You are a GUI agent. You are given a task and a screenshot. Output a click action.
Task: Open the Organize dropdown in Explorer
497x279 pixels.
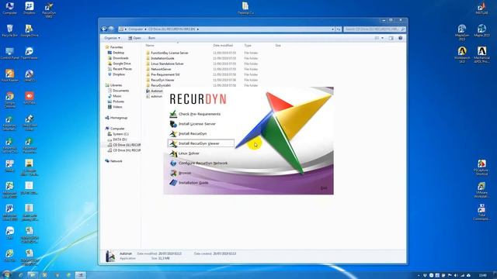(x=112, y=38)
